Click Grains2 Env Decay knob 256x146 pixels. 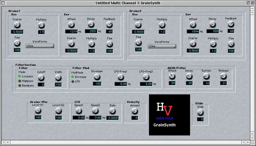213,25
